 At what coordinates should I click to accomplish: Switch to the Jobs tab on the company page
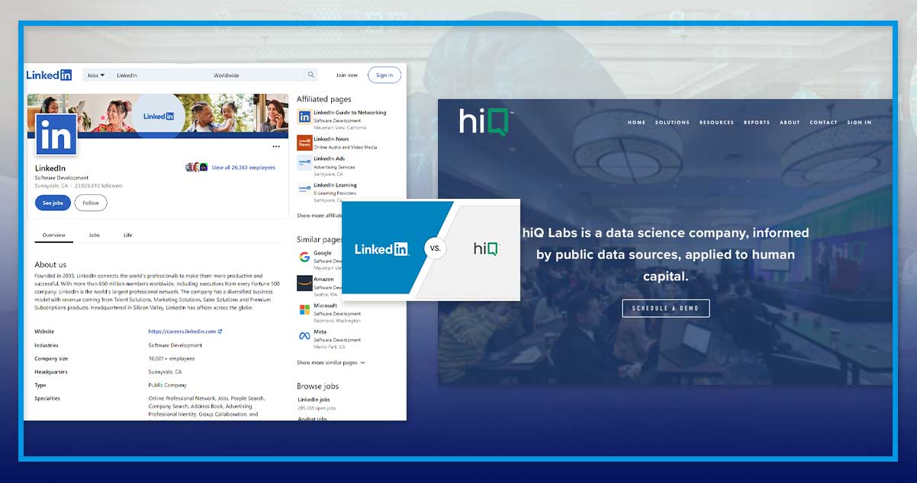tap(94, 235)
